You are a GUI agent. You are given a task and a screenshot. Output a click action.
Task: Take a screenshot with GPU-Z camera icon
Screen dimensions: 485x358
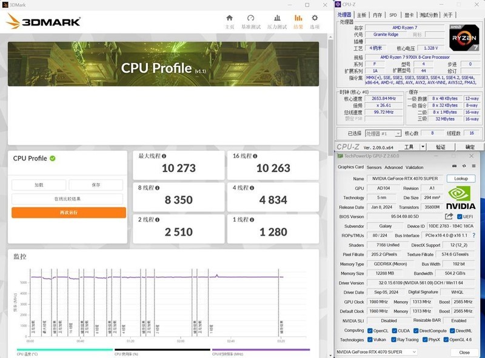click(x=453, y=167)
